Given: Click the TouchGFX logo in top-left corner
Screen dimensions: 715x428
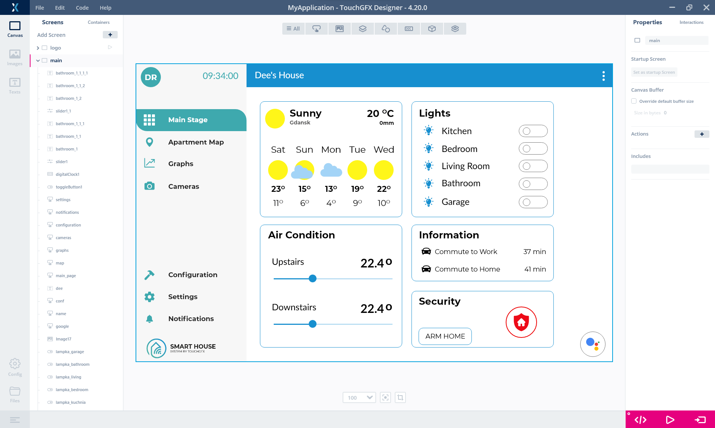Looking at the screenshot, I should click(x=15, y=7).
